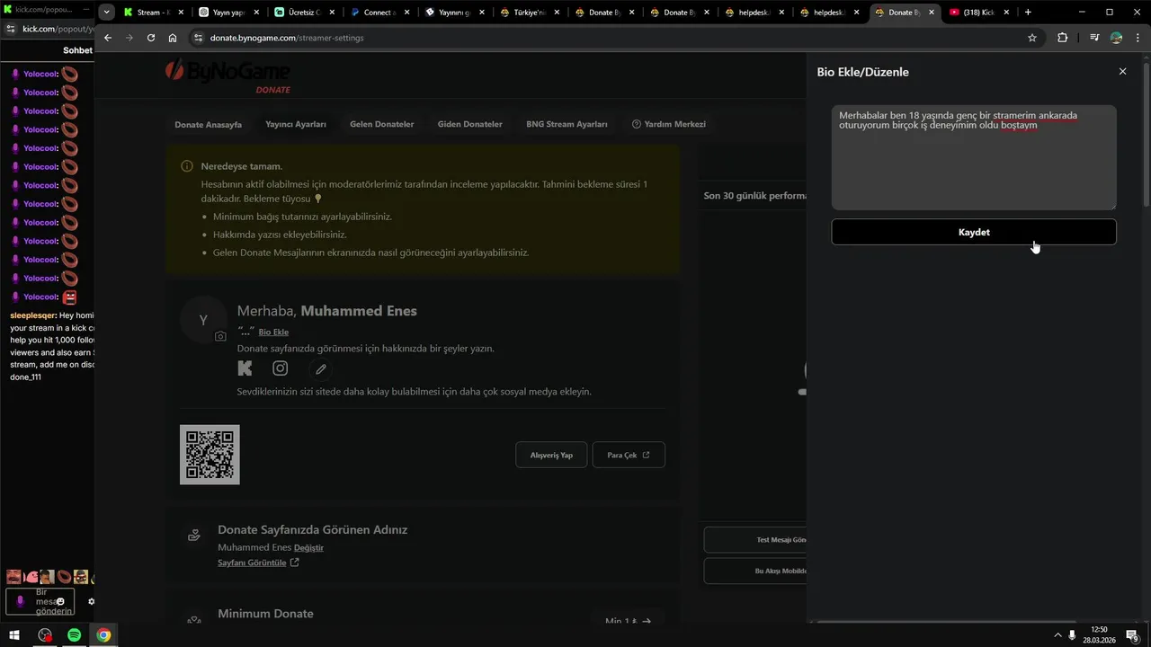The image size is (1151, 647).
Task: Click the Bu Akışı Mobilde button
Action: 755,571
